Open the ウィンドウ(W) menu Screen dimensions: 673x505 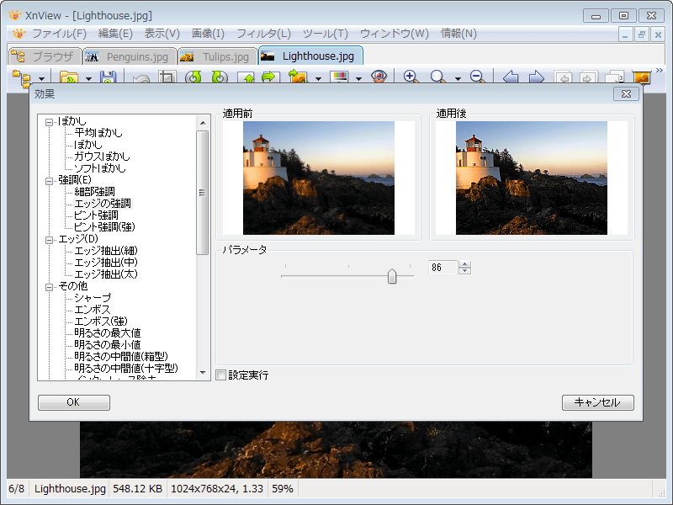[394, 34]
